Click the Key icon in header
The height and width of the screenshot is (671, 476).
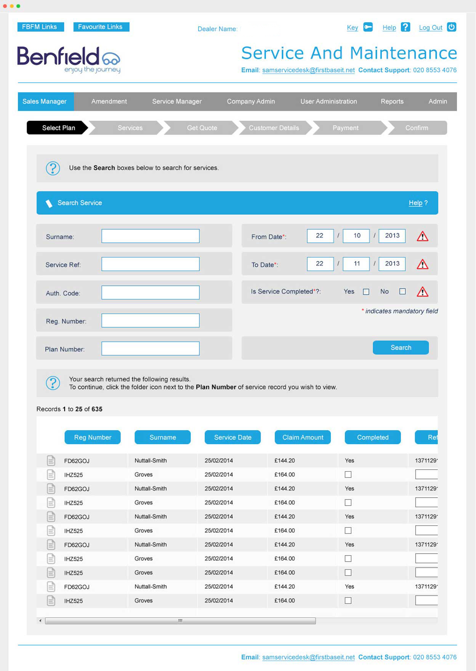point(368,27)
